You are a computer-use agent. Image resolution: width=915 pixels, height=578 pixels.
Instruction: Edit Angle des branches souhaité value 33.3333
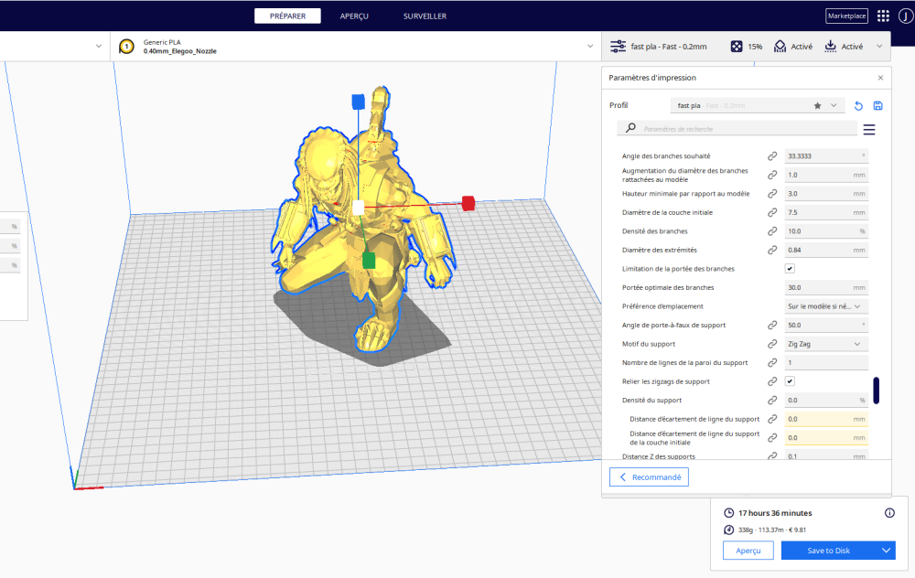tap(826, 156)
